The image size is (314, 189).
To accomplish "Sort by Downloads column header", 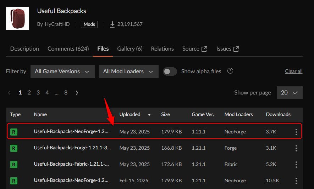I will point(278,114).
